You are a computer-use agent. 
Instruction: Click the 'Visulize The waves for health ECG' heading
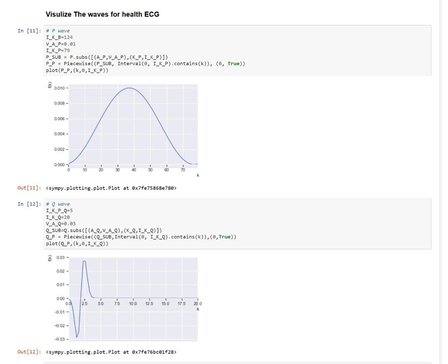[x=102, y=14]
